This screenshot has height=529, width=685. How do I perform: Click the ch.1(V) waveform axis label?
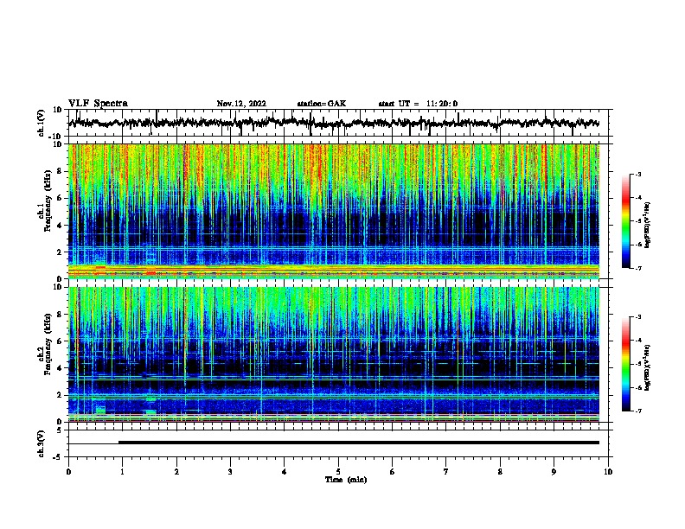42,123
